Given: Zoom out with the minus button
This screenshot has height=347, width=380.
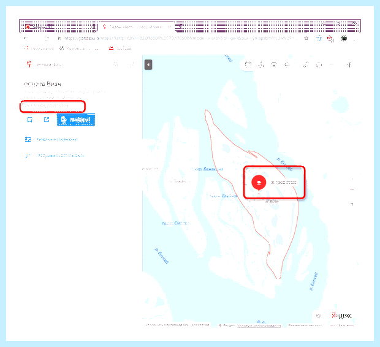Looking at the screenshot, I should click(352, 189).
